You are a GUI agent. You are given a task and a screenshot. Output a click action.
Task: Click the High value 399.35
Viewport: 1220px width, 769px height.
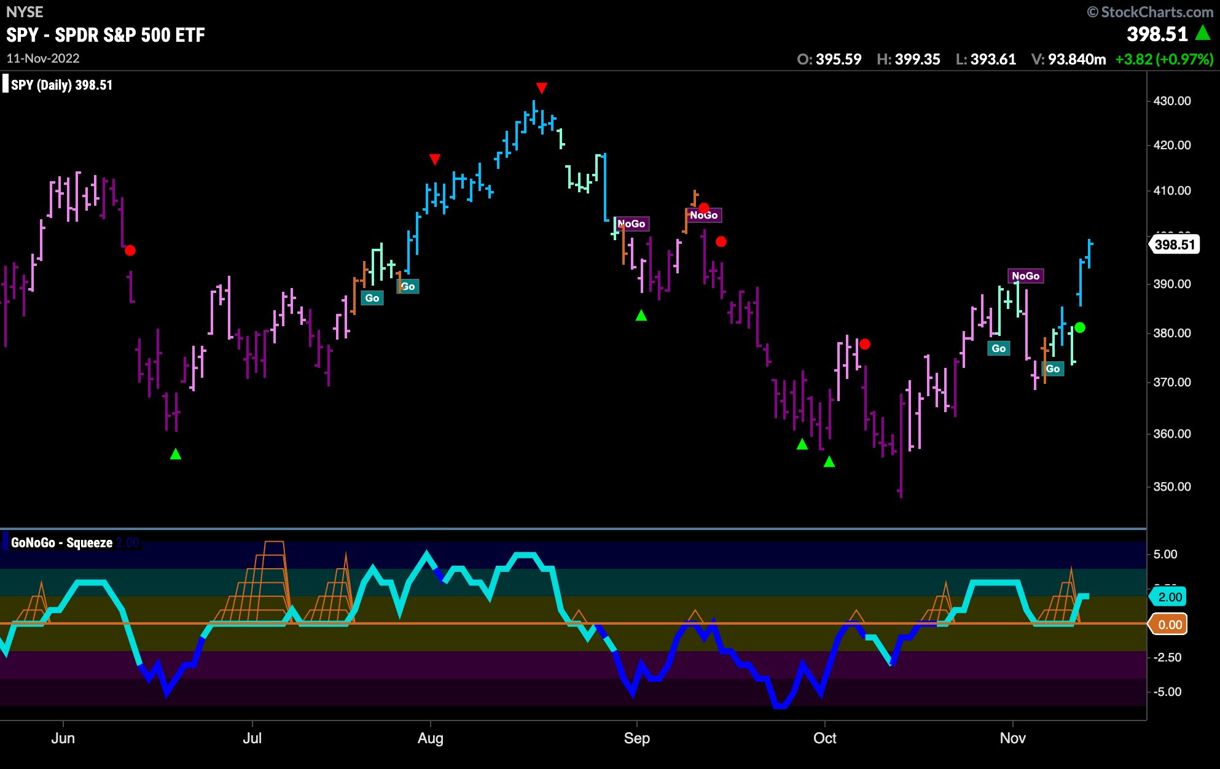[x=917, y=59]
